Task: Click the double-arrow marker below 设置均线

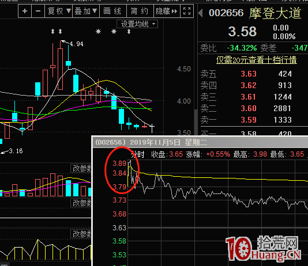Action: click(129, 32)
